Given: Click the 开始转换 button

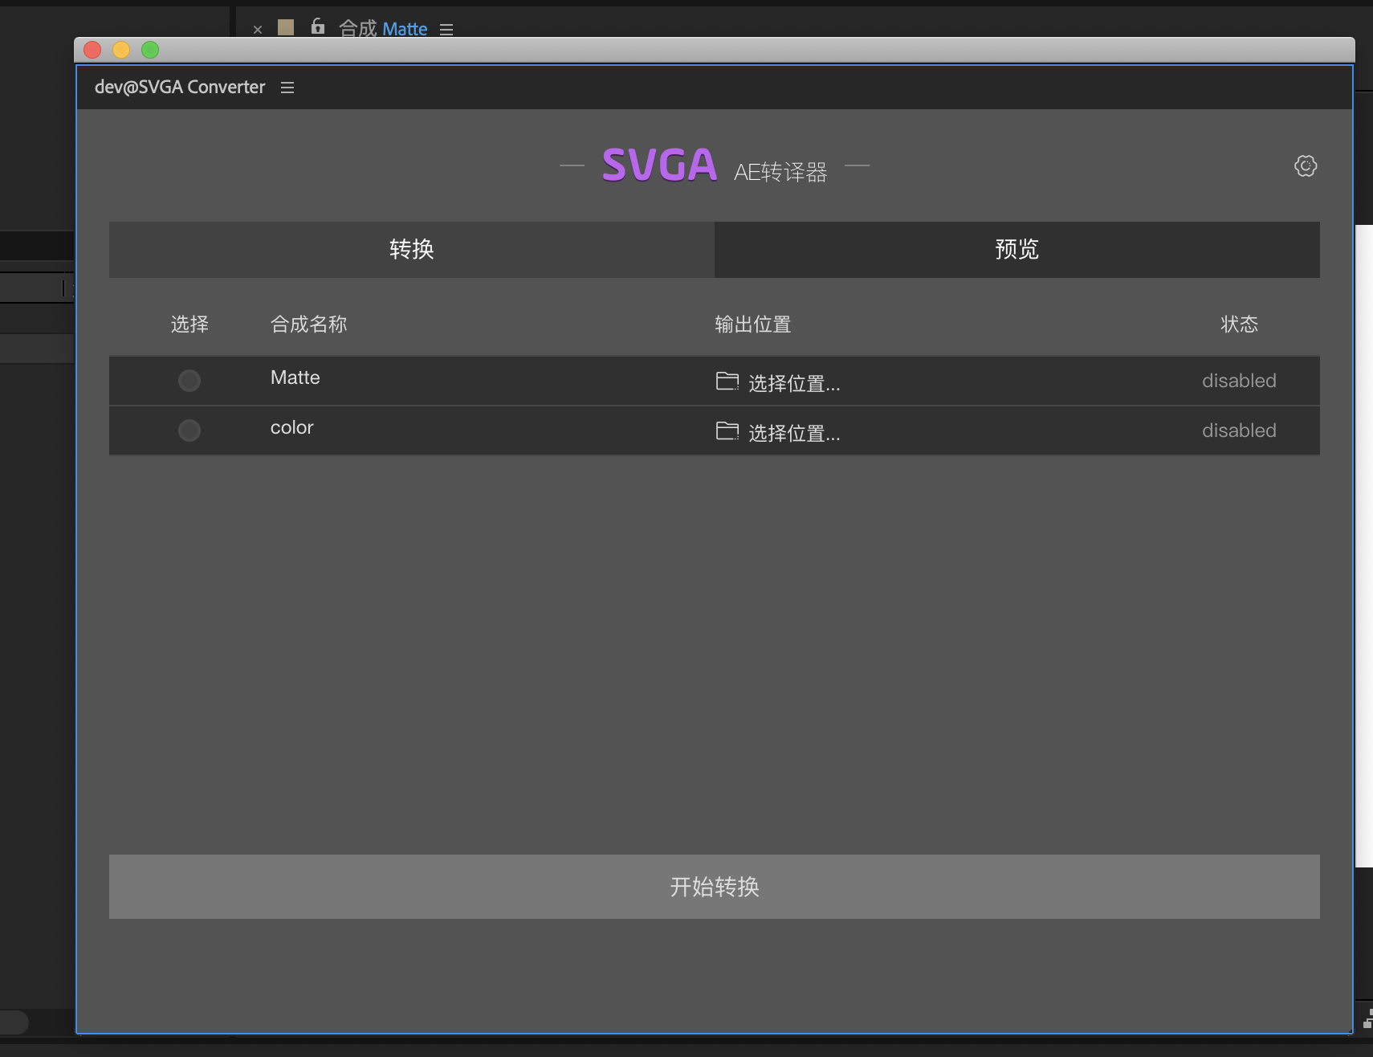Looking at the screenshot, I should coord(715,887).
